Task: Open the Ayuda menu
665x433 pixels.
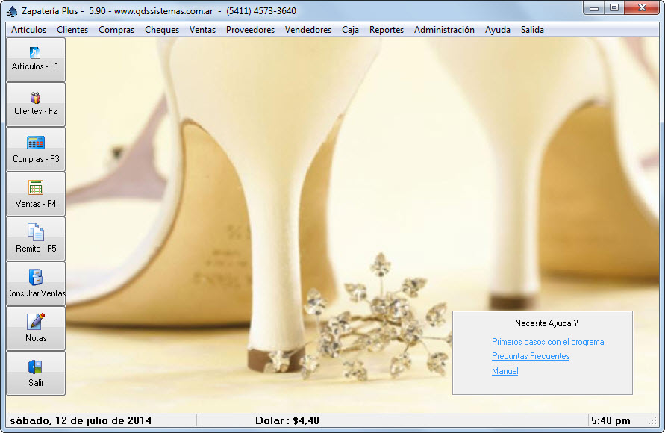Action: [498, 30]
